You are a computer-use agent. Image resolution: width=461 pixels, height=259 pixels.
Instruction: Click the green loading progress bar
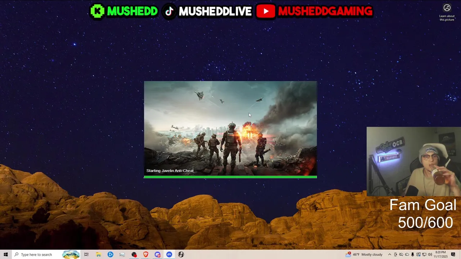230,177
